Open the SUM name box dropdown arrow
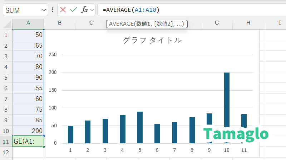The height and width of the screenshot is (160, 286). click(x=44, y=10)
